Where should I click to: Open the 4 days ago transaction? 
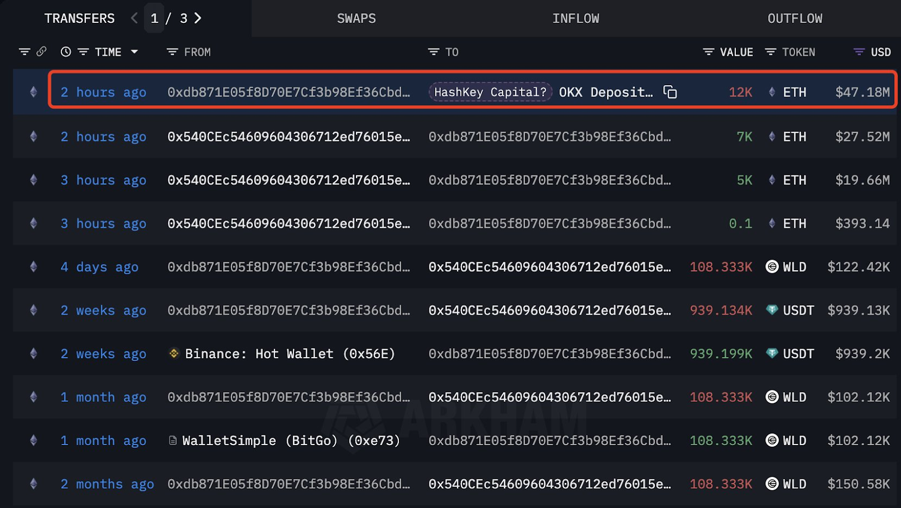click(x=99, y=267)
